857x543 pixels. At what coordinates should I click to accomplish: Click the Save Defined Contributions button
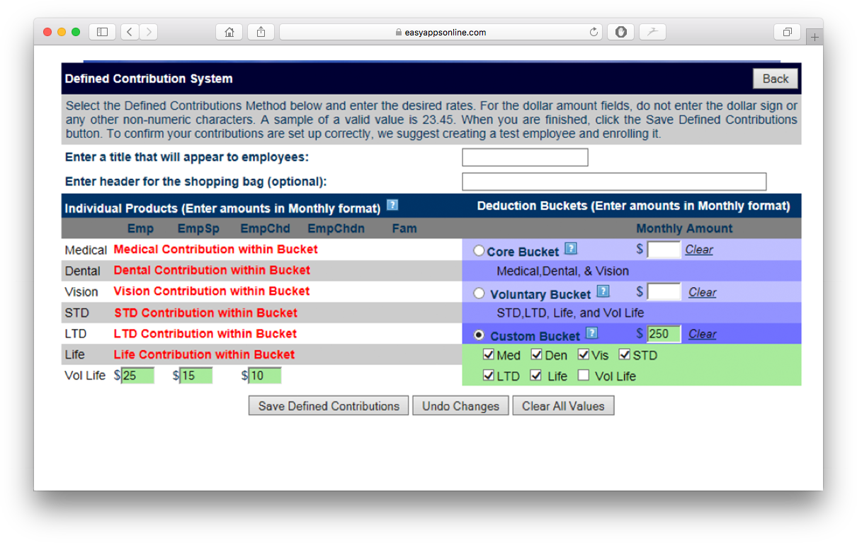tap(328, 405)
